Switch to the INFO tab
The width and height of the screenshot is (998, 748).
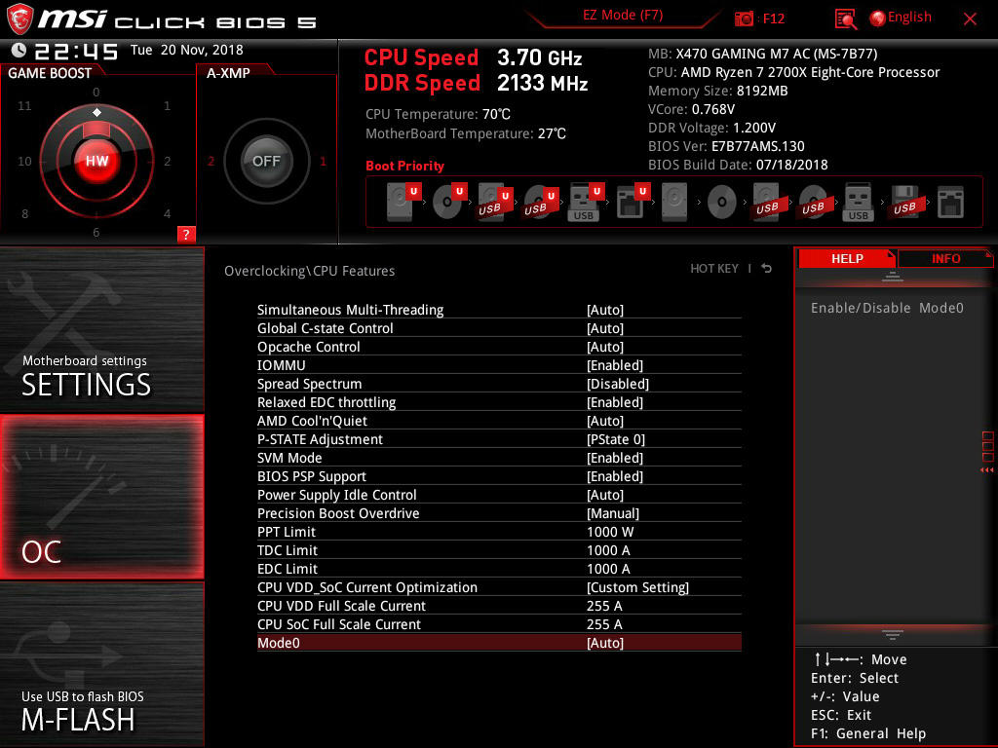click(x=945, y=258)
